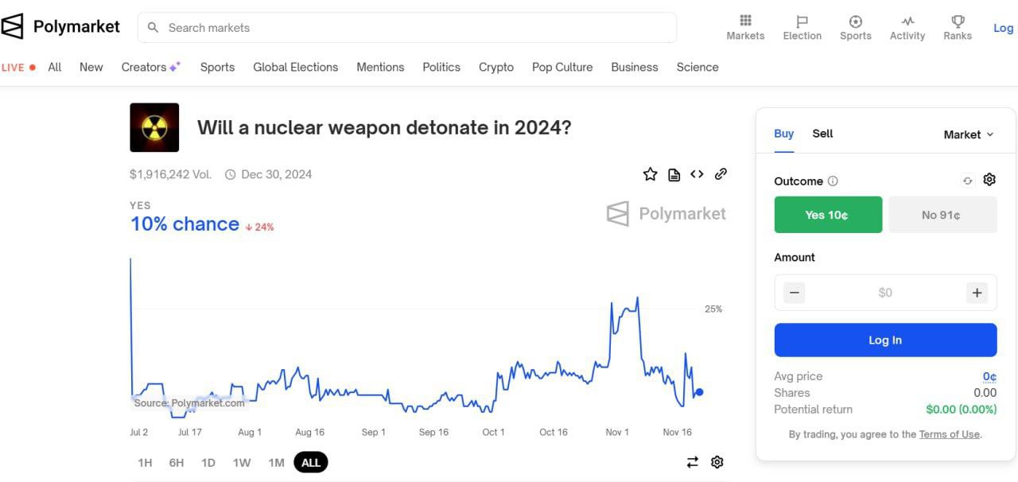Select the Yes 10¢ outcome
The image size is (1018, 482).
click(828, 215)
